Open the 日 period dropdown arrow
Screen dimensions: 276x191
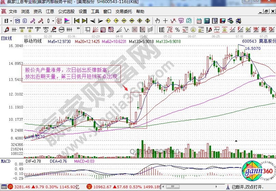click(x=11, y=20)
